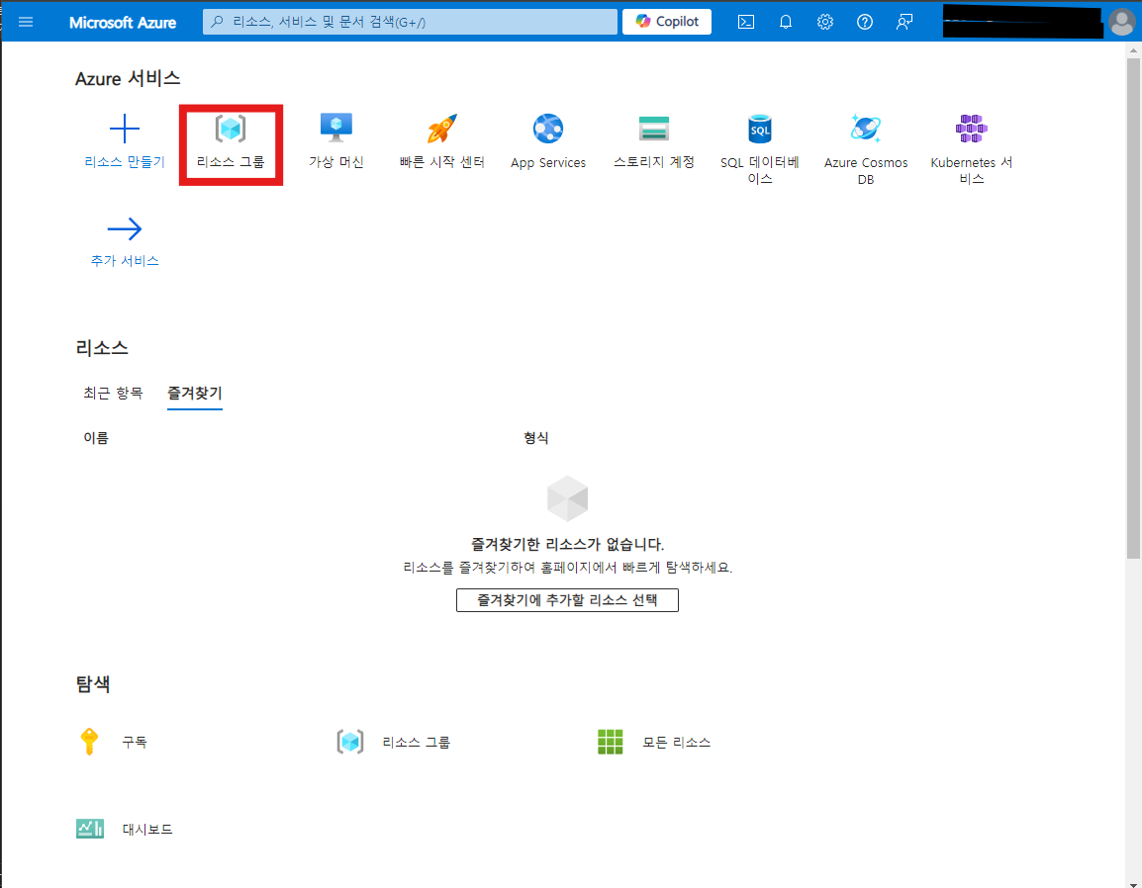Open 리소스 그룹 in the Azure services row
Image resolution: width=1142 pixels, height=888 pixels.
[231, 144]
